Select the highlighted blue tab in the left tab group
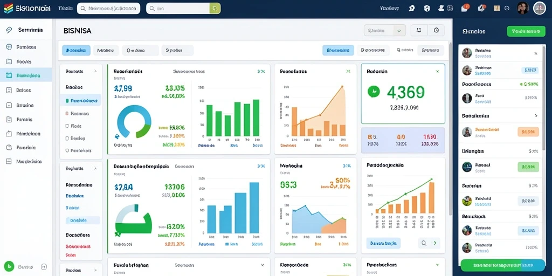This screenshot has width=552, height=276. (76, 50)
